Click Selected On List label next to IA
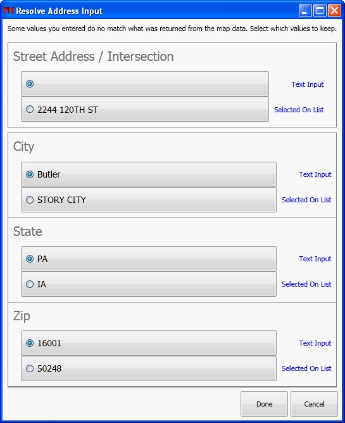 306,284
